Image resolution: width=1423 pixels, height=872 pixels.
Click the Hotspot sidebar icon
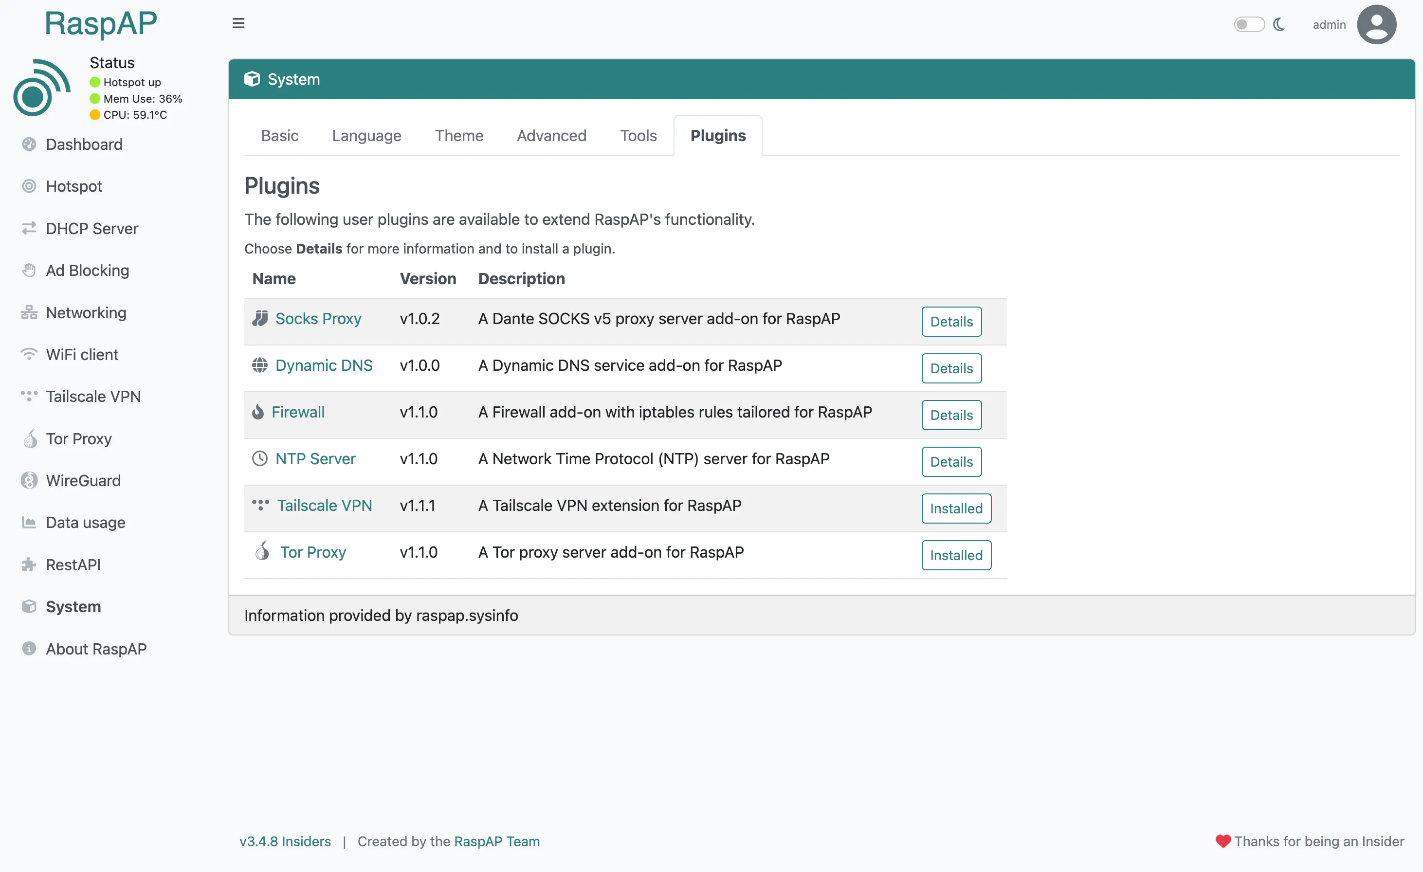pos(29,186)
